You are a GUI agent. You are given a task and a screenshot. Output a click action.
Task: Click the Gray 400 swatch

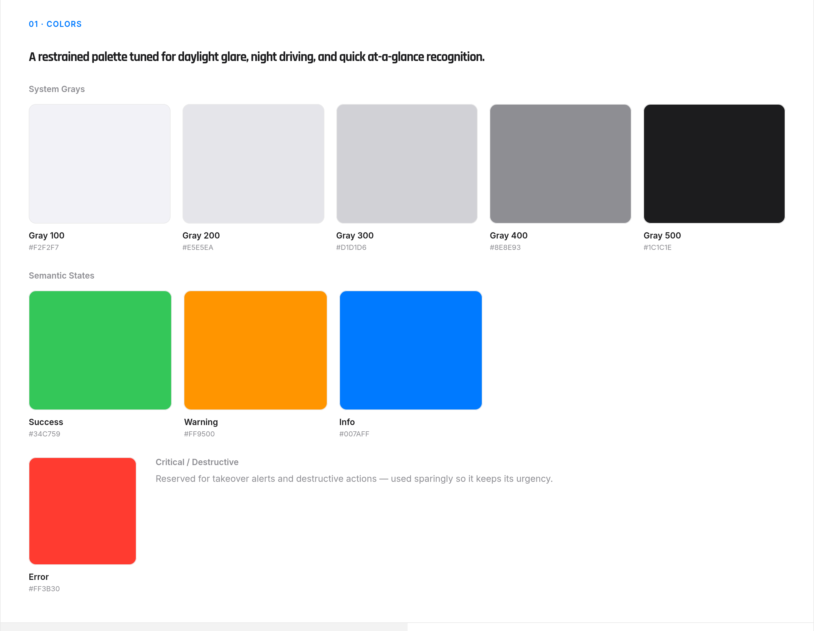pyautogui.click(x=561, y=164)
